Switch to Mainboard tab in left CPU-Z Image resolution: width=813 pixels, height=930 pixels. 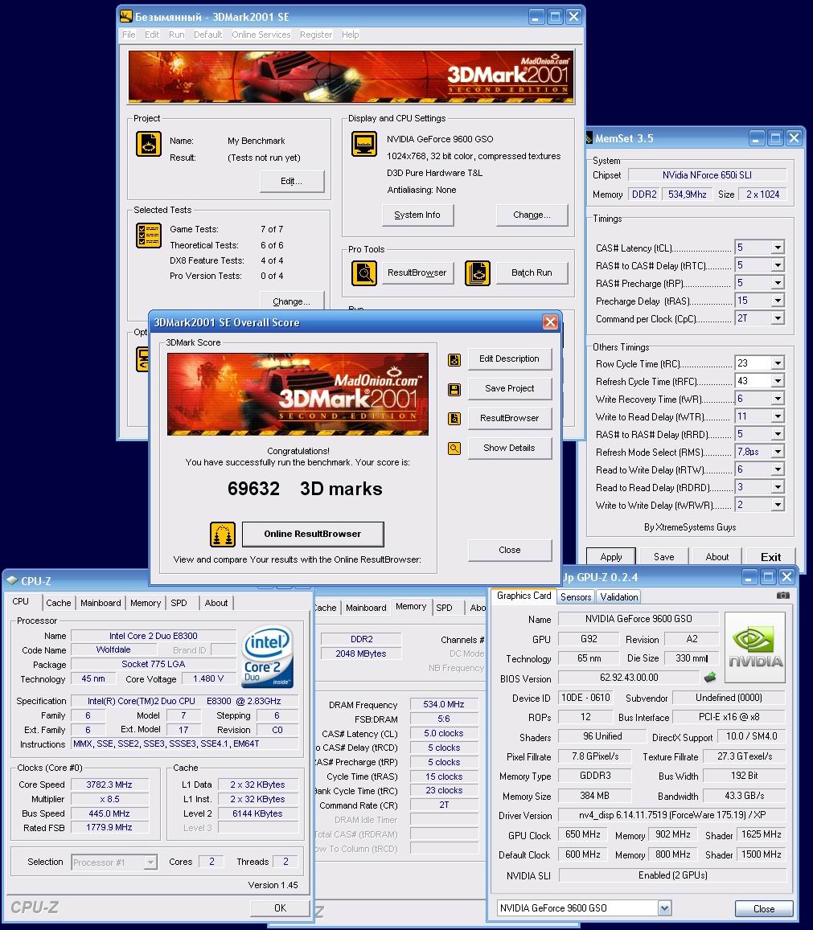point(101,603)
